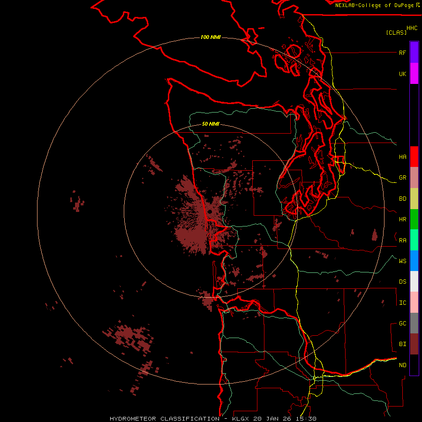Click the 'BD' legend label
Screen dimensions: 422x422
point(402,199)
